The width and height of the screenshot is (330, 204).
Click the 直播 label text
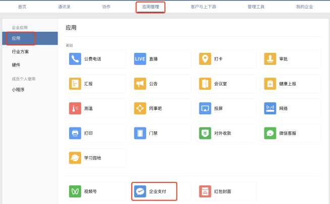[x=153, y=59]
